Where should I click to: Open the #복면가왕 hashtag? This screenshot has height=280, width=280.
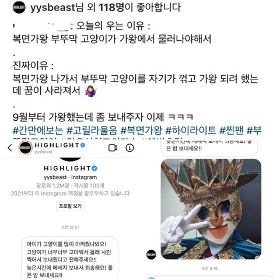[141, 130]
